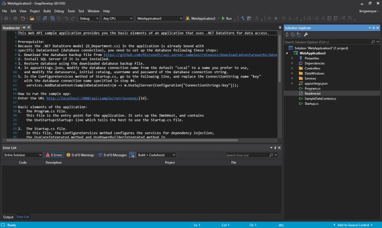The image size is (382, 228).
Task: Click the Copy toolbar icon
Action: pyautogui.click(x=52, y=18)
